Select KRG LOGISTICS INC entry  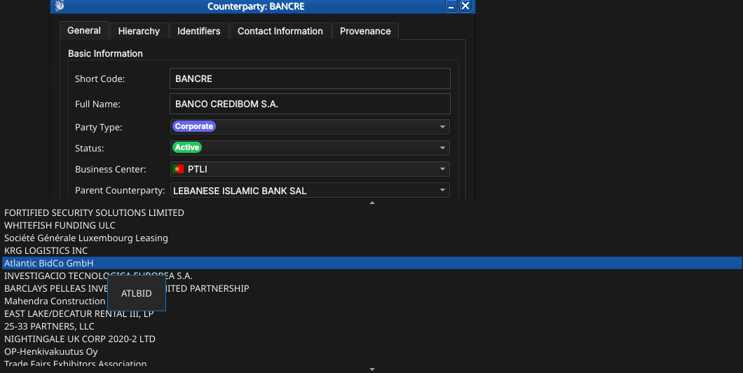pyautogui.click(x=372, y=251)
